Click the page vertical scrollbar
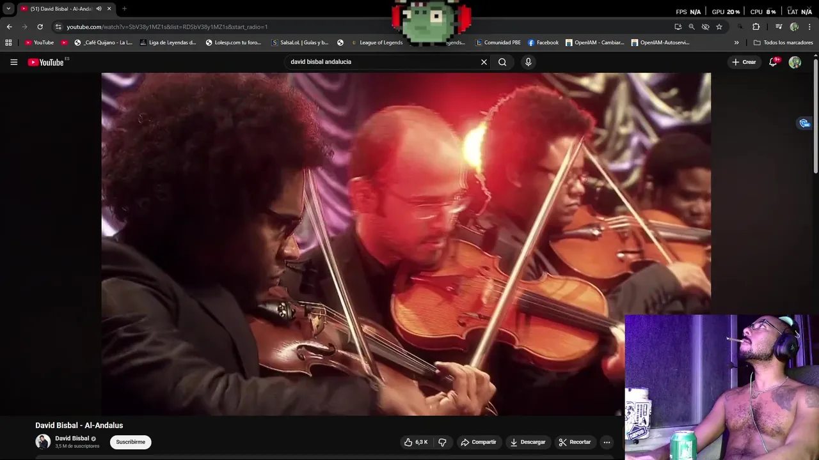 (x=815, y=115)
